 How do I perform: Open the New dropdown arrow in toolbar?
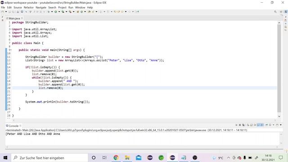[x=6, y=12]
